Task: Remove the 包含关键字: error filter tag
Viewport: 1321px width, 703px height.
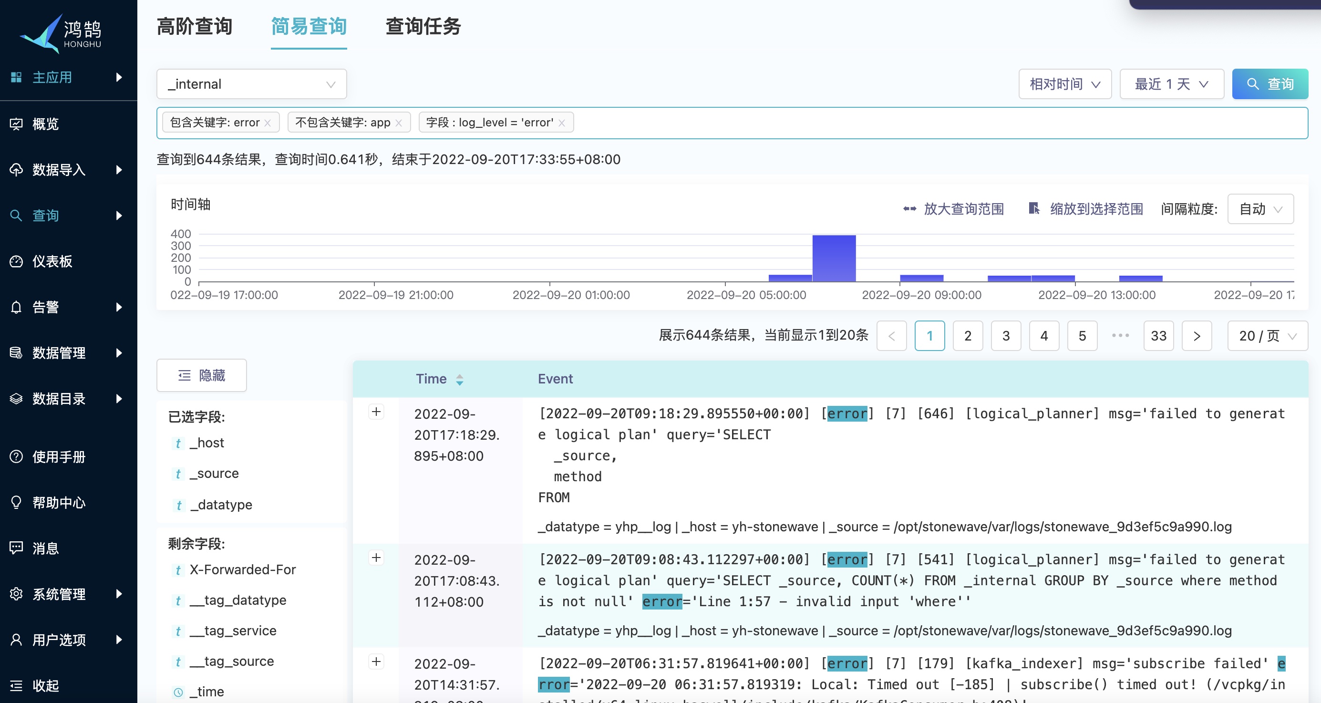Action: (268, 123)
